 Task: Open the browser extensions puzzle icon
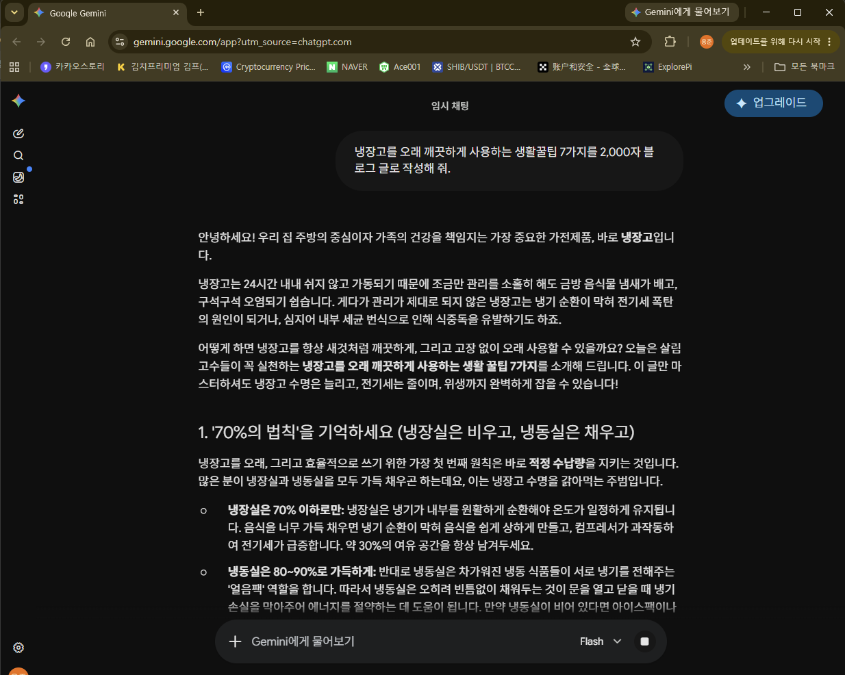pos(670,42)
